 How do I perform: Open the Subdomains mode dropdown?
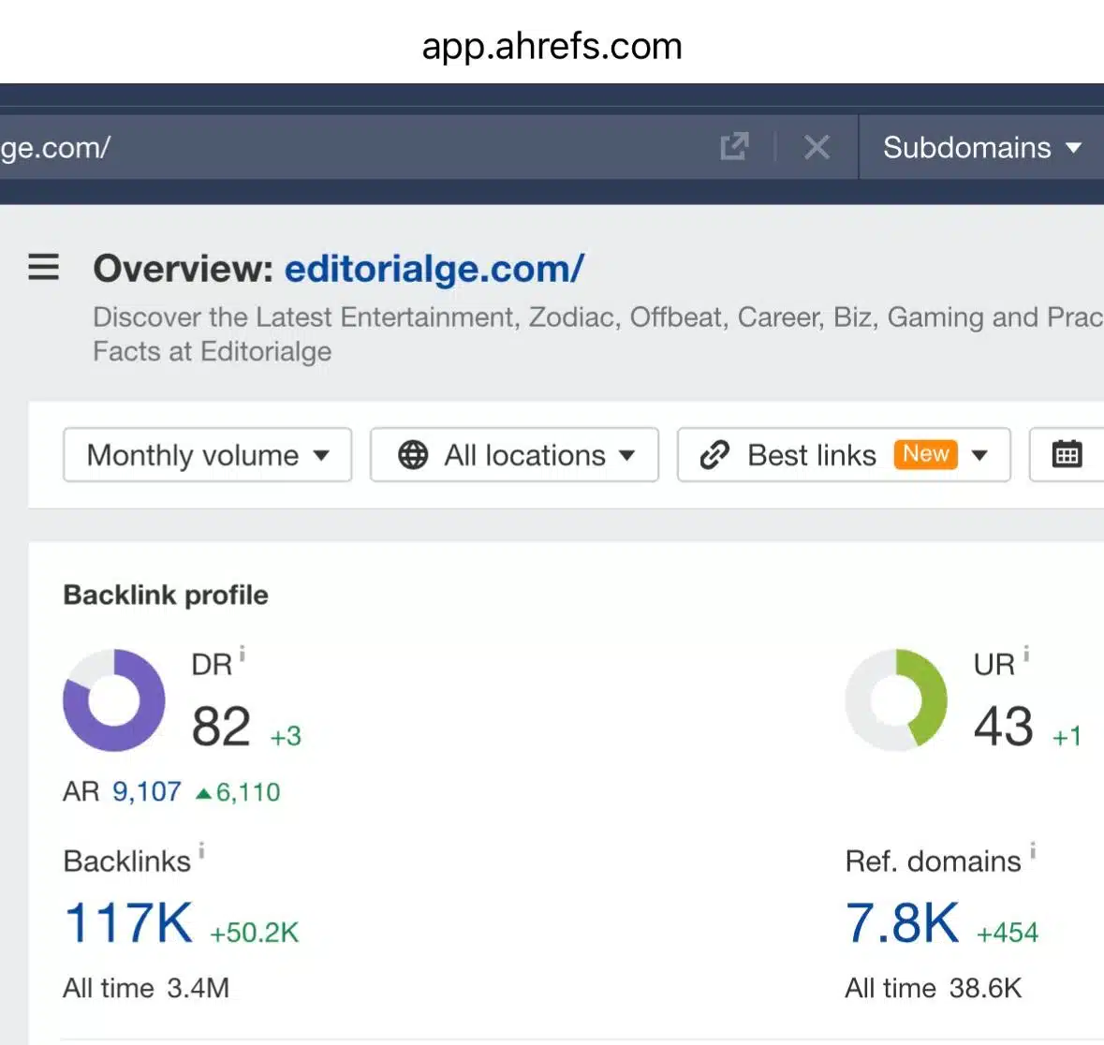tap(979, 147)
